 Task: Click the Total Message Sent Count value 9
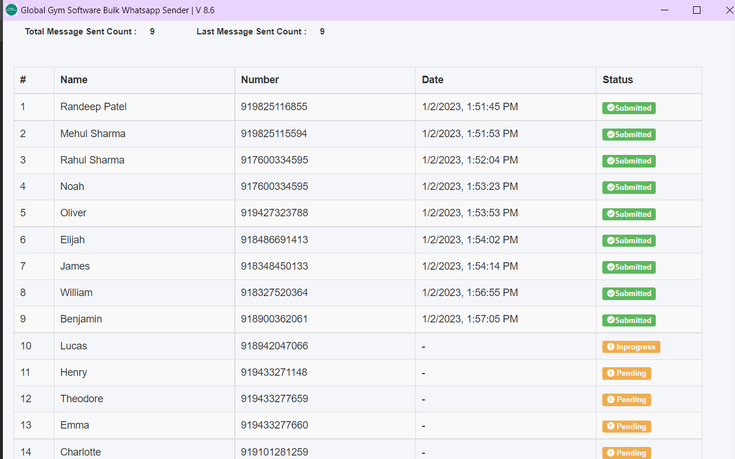(152, 32)
